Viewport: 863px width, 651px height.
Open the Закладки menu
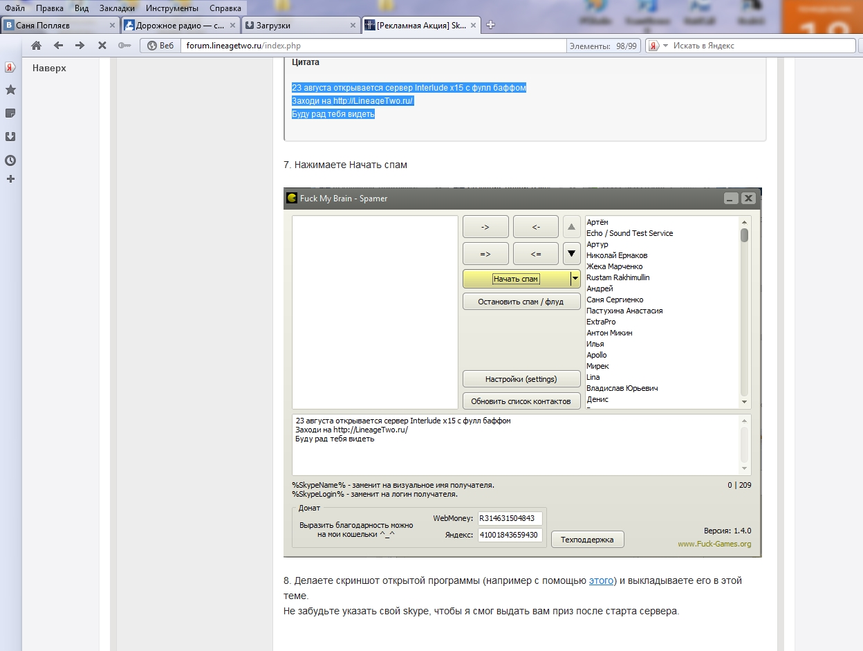point(117,8)
